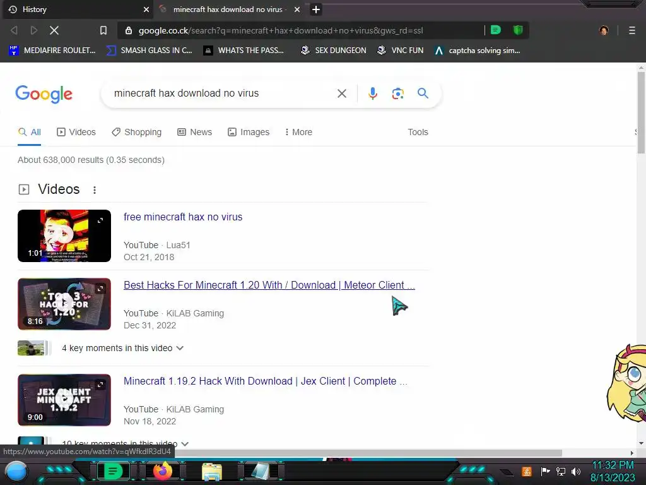646x485 pixels.
Task: Open green chat extension icon
Action: coord(496,30)
